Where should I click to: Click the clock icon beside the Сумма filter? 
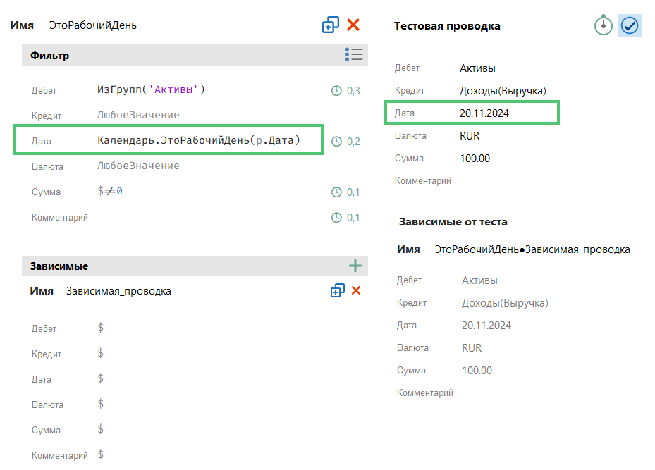tap(336, 192)
